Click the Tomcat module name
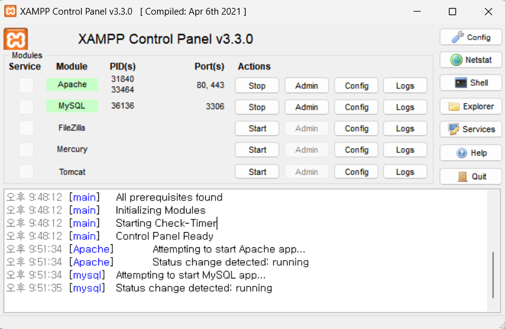 click(x=72, y=172)
